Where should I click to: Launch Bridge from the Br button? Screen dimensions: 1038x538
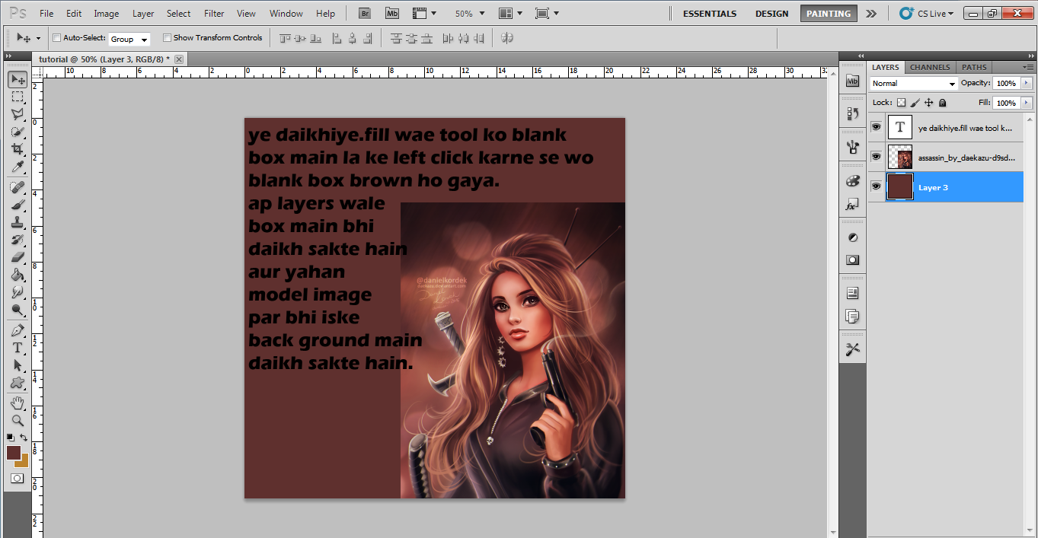(x=365, y=13)
